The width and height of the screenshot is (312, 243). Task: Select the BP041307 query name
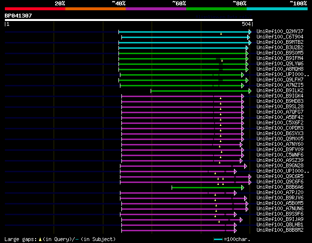[x=18, y=16]
